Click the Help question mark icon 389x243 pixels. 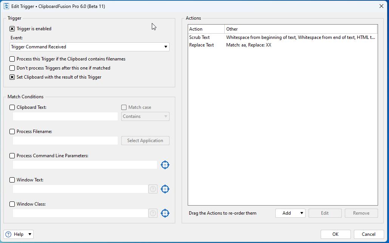(9, 234)
